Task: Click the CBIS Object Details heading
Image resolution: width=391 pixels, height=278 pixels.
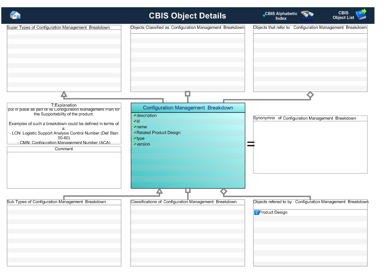Action: click(187, 16)
